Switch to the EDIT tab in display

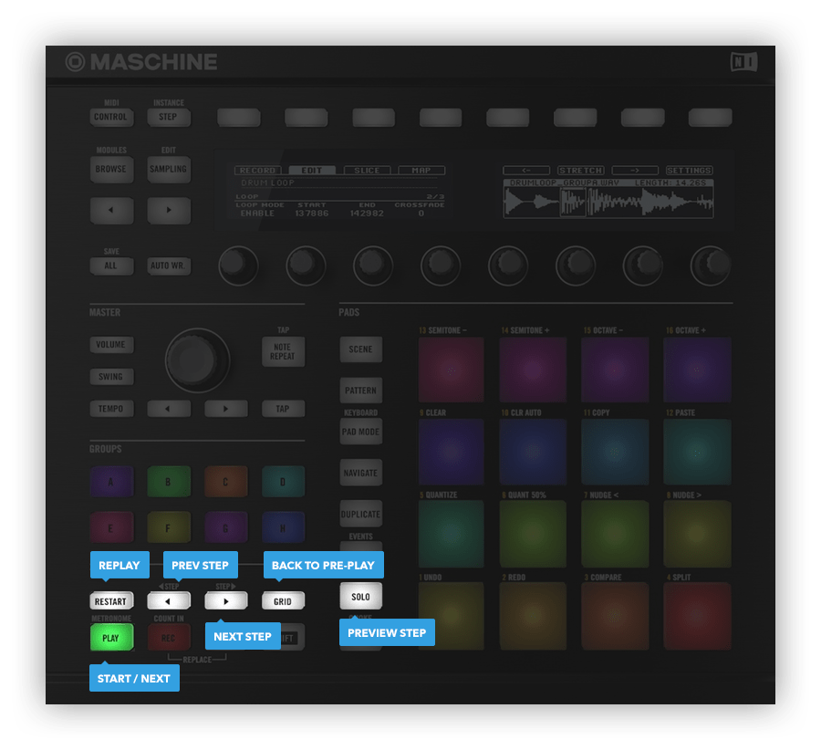click(312, 171)
